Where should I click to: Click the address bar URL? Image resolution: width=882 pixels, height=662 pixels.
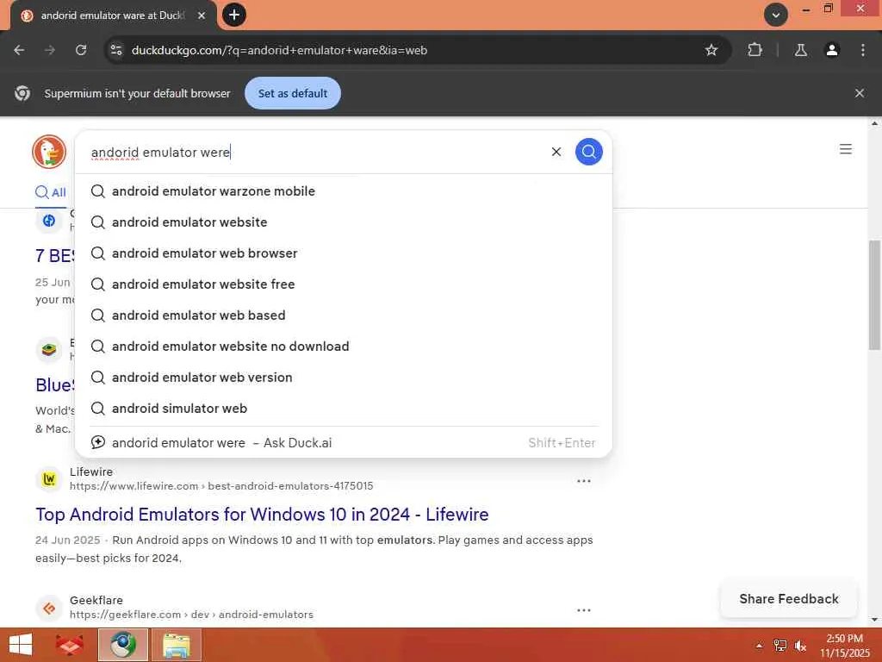coord(279,50)
